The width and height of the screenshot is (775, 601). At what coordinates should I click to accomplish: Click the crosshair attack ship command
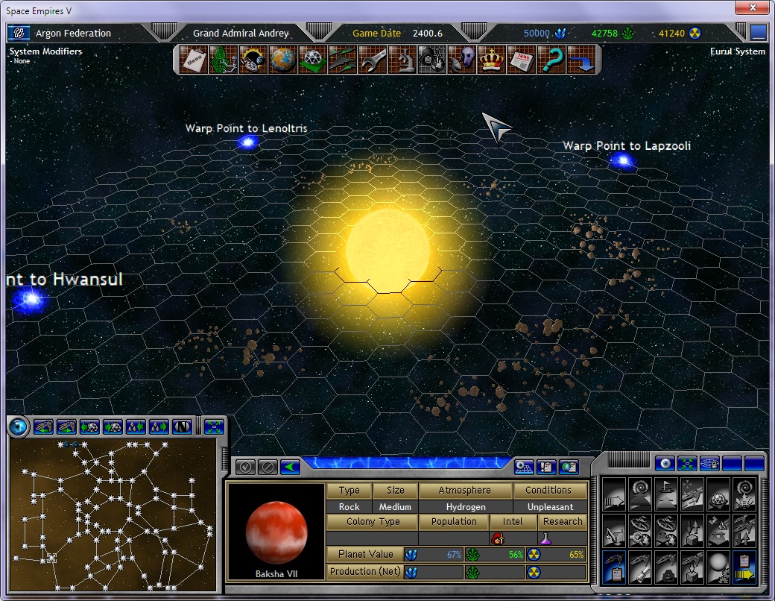pos(692,494)
